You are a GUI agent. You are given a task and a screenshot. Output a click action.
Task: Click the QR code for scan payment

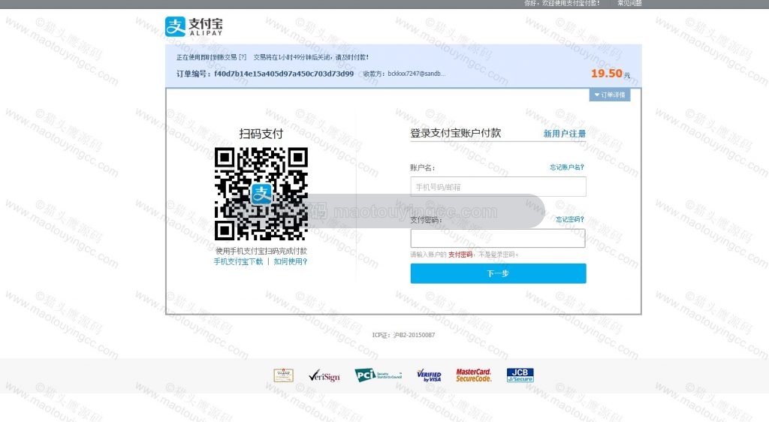[x=261, y=194]
